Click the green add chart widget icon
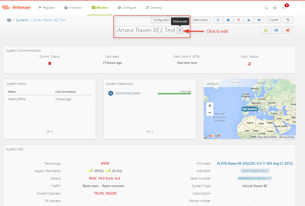This screenshot has height=206, width=305. (x=266, y=30)
